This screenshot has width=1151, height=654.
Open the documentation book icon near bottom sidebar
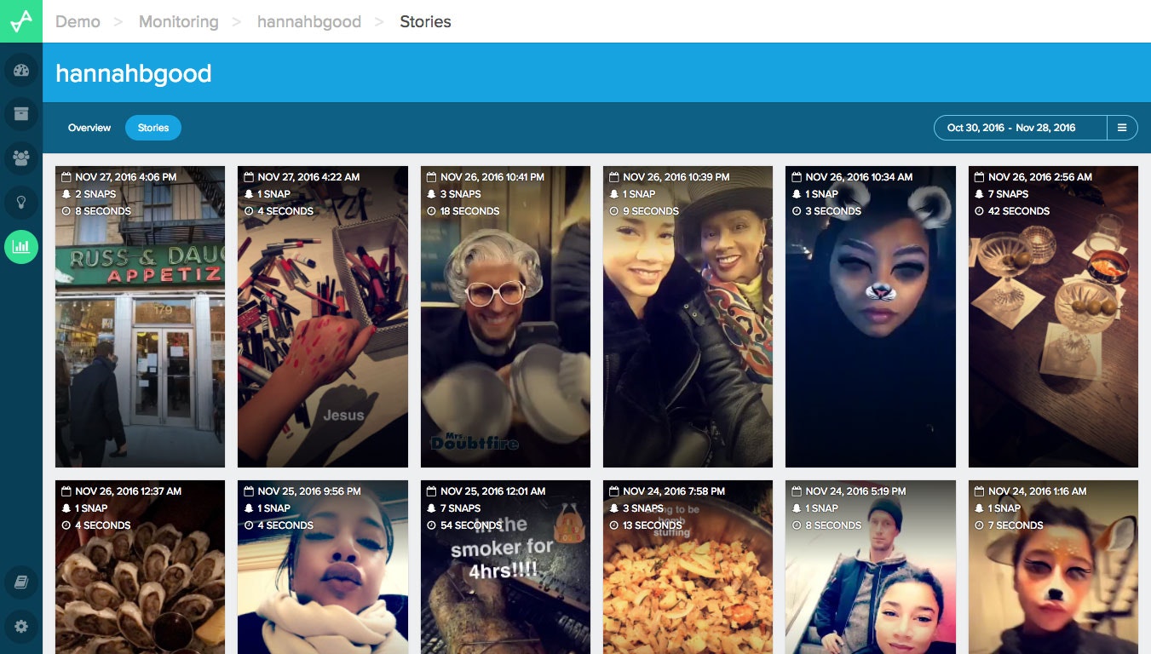click(21, 582)
